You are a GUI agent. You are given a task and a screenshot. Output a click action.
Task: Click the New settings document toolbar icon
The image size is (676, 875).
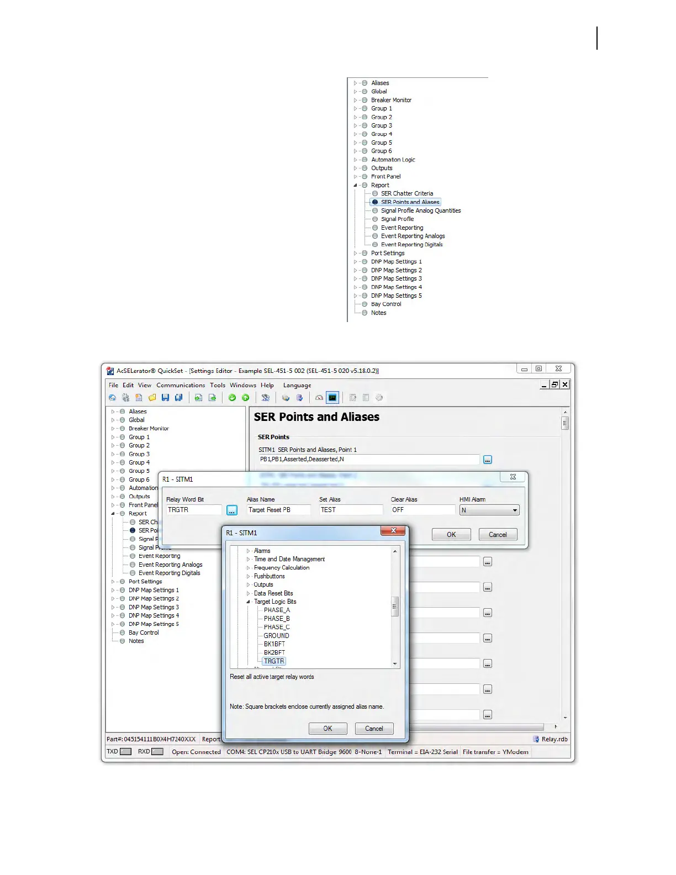139,398
